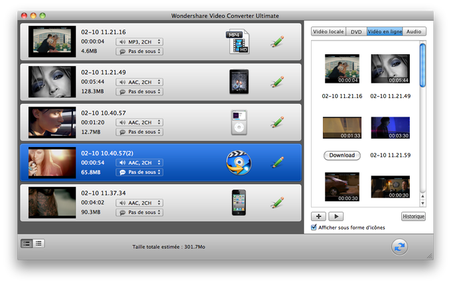Click the iPad output device icon
Image resolution: width=451 pixels, height=284 pixels.
[x=239, y=82]
